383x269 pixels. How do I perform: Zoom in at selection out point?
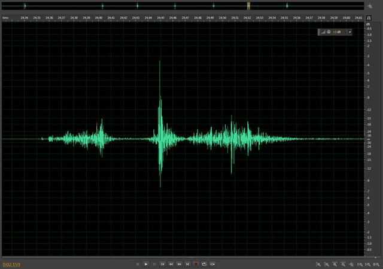368,264
